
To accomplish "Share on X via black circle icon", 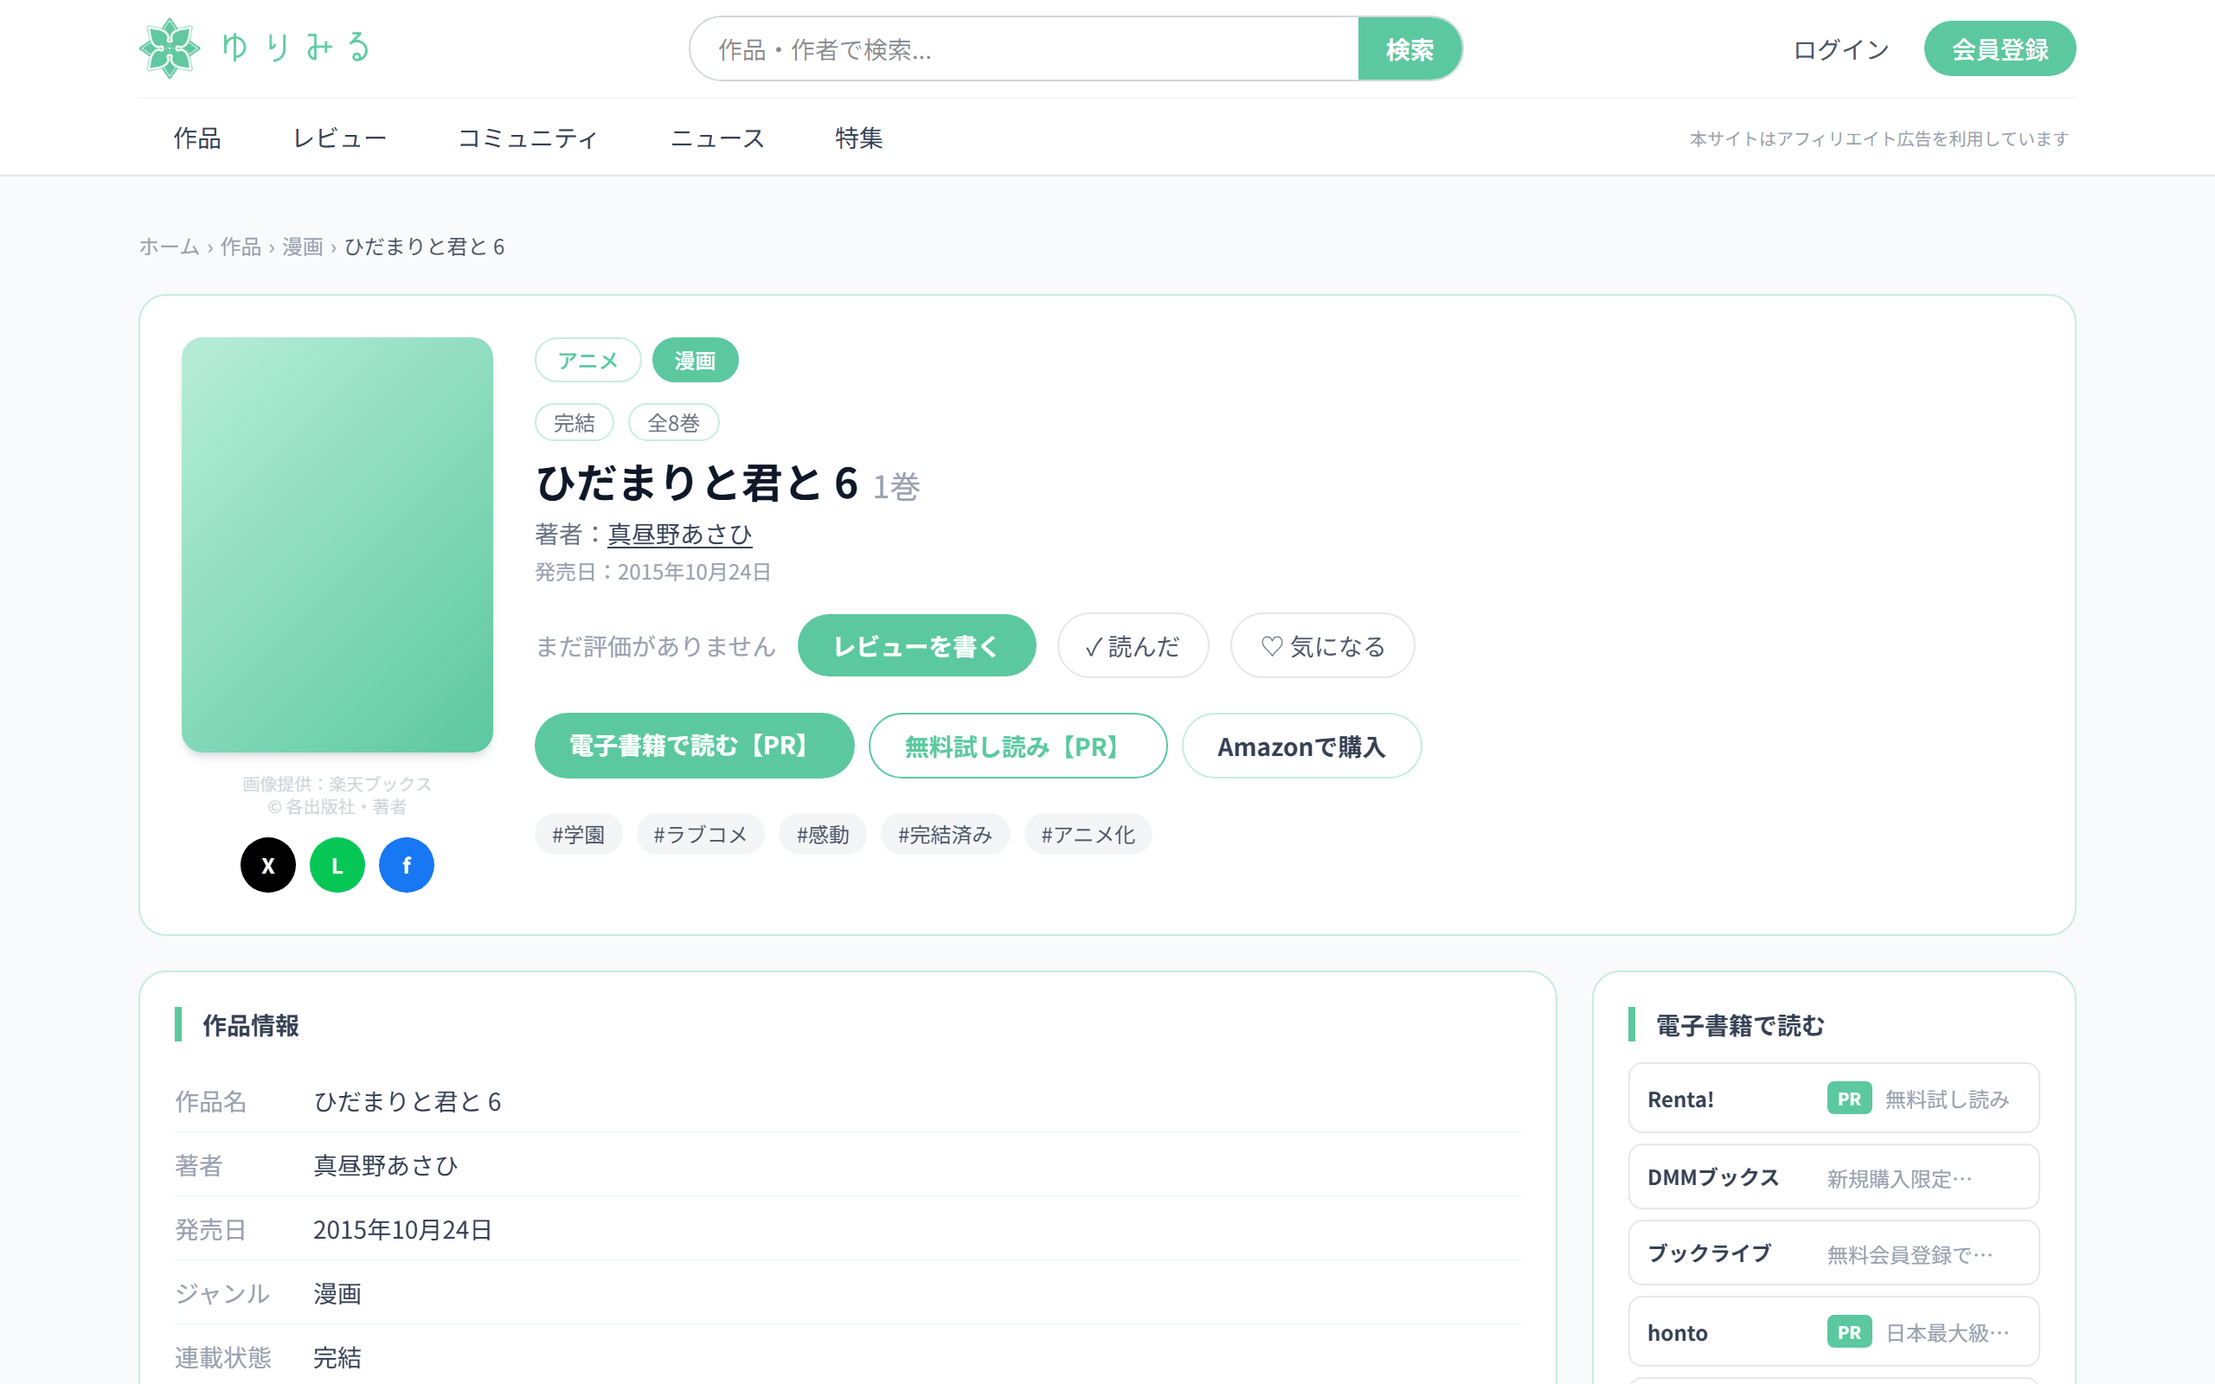I will (268, 865).
